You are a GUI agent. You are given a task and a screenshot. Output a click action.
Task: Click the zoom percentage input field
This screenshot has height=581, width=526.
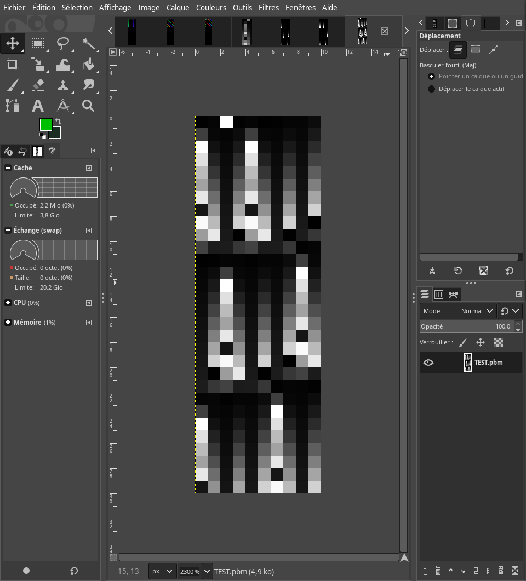click(x=190, y=571)
